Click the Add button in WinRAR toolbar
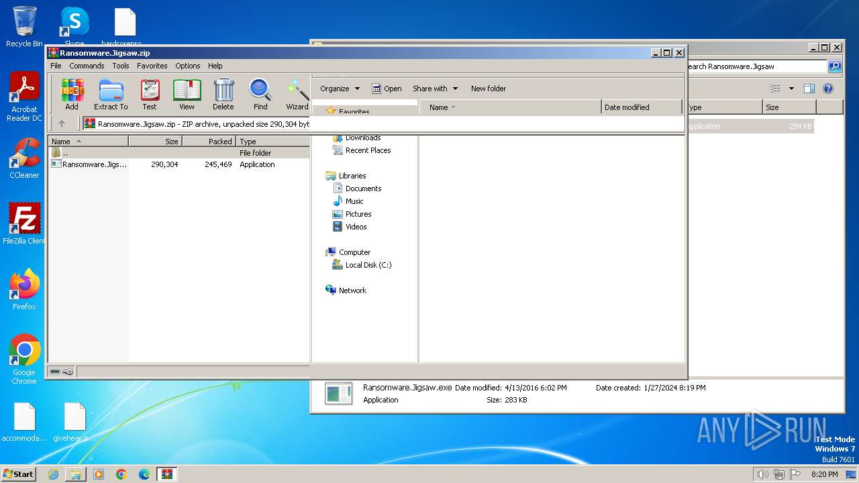 tap(72, 94)
